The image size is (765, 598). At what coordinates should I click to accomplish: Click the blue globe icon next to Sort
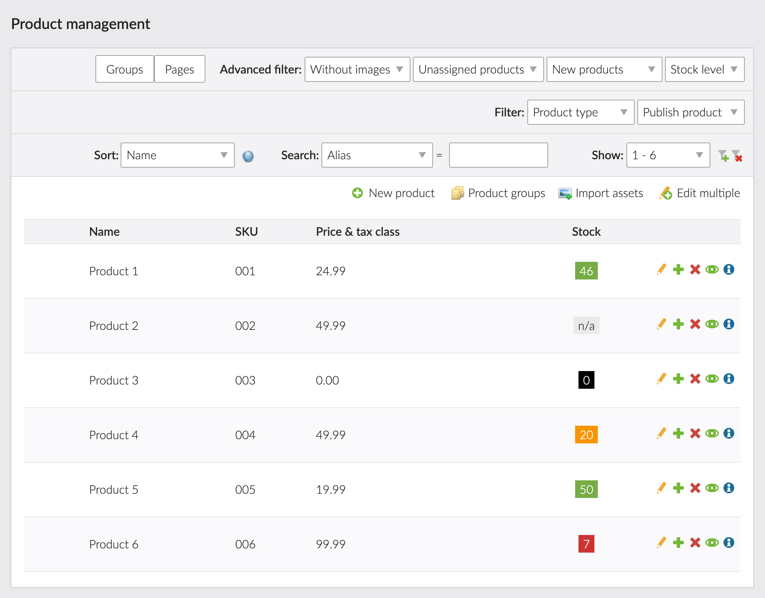click(x=248, y=155)
